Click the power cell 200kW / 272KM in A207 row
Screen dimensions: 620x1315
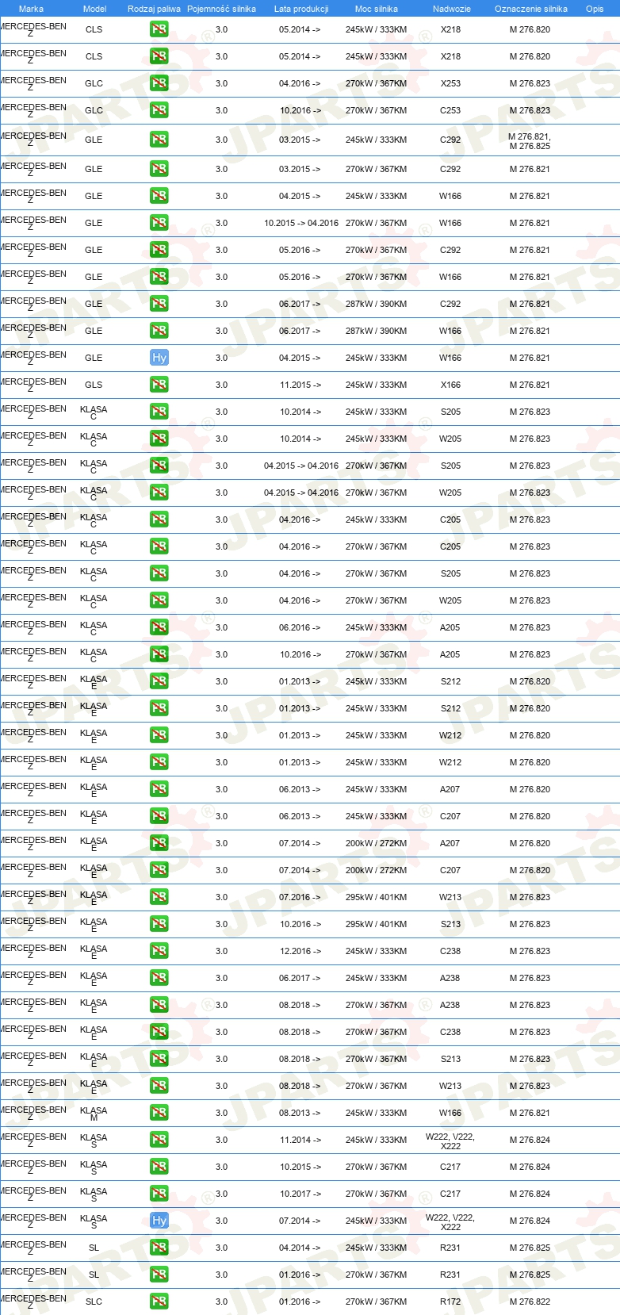coord(376,843)
